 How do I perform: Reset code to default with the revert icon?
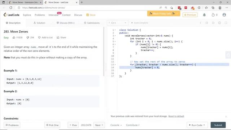[213, 23]
